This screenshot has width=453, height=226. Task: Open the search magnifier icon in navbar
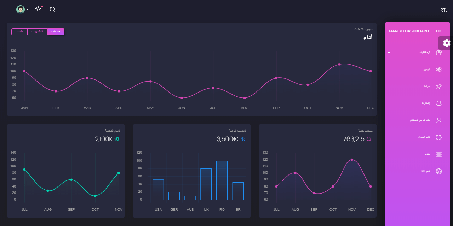[x=52, y=10]
